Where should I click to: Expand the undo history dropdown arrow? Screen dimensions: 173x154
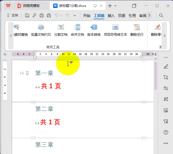pos(61,16)
